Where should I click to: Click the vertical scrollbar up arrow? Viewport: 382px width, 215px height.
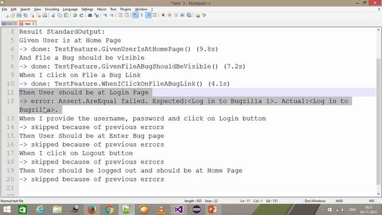(x=378, y=30)
